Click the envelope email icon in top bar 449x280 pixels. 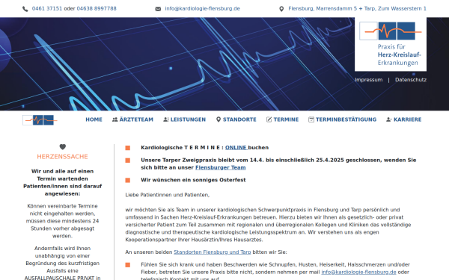click(158, 9)
